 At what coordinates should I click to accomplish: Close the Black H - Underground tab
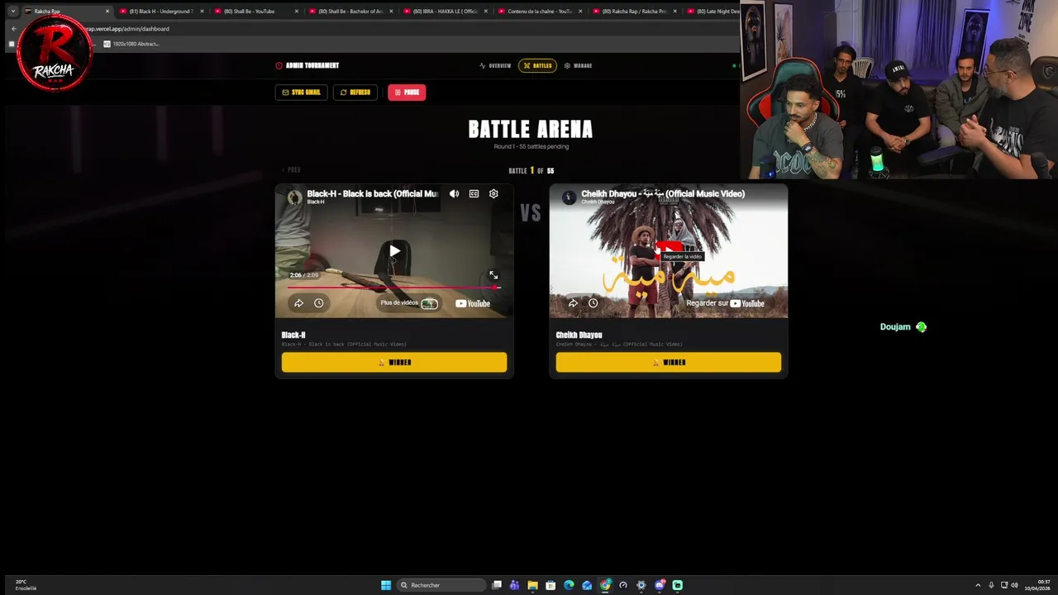coord(202,12)
